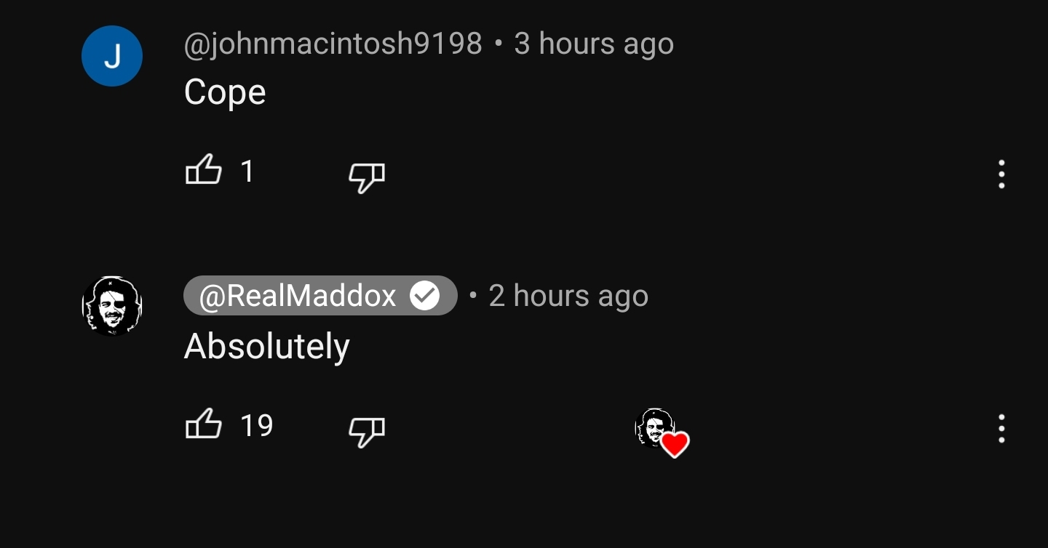The width and height of the screenshot is (1048, 548).
Task: Click the red creator heart badge
Action: [675, 444]
